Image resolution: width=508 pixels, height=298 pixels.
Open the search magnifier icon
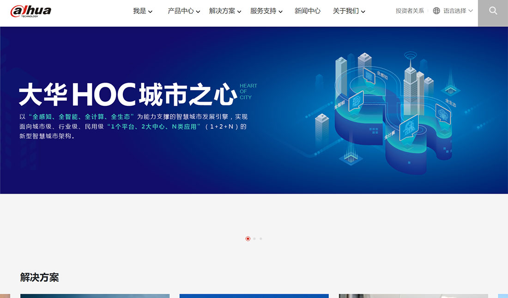(493, 11)
